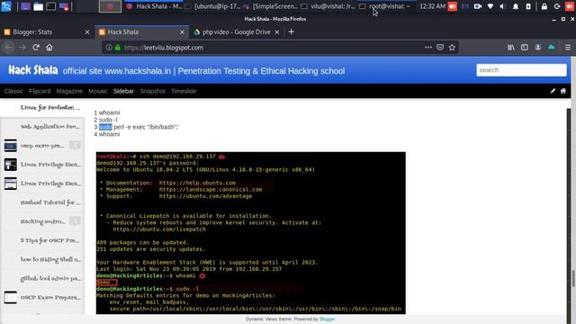Go back one page in Firefox
Screen dimensions: 576x324
click(9, 48)
